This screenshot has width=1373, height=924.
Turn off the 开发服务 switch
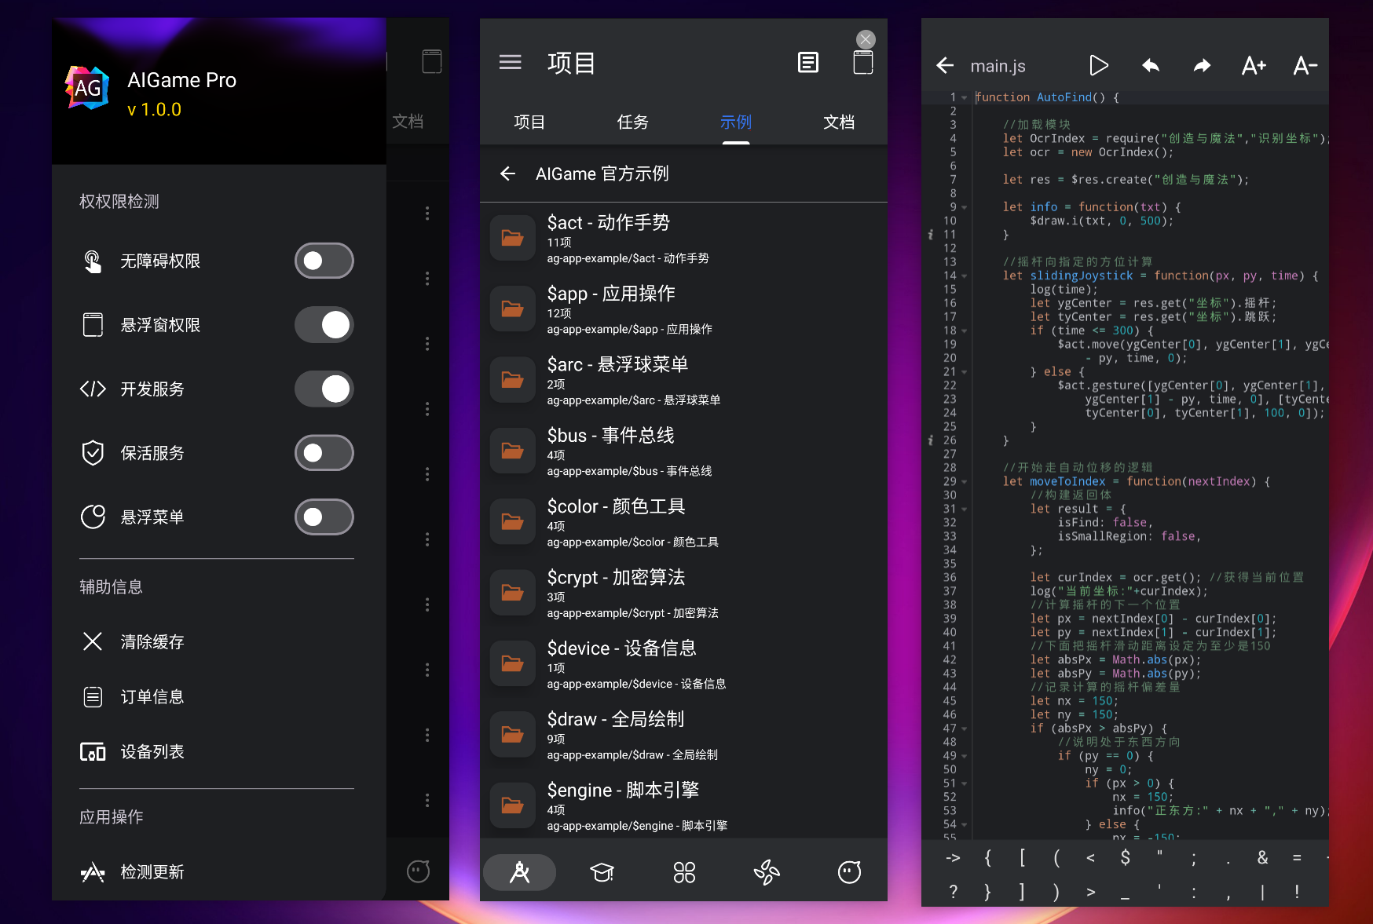pyautogui.click(x=324, y=389)
